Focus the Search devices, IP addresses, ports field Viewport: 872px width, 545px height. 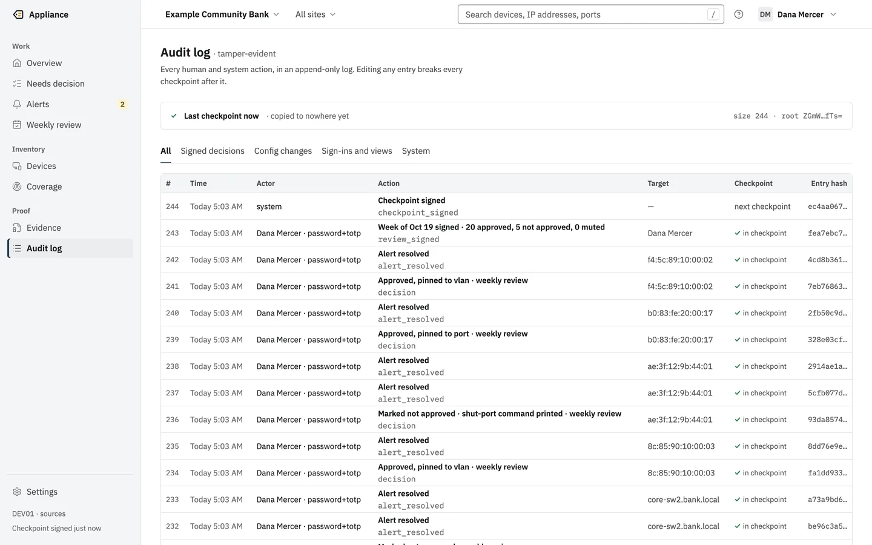(x=591, y=15)
